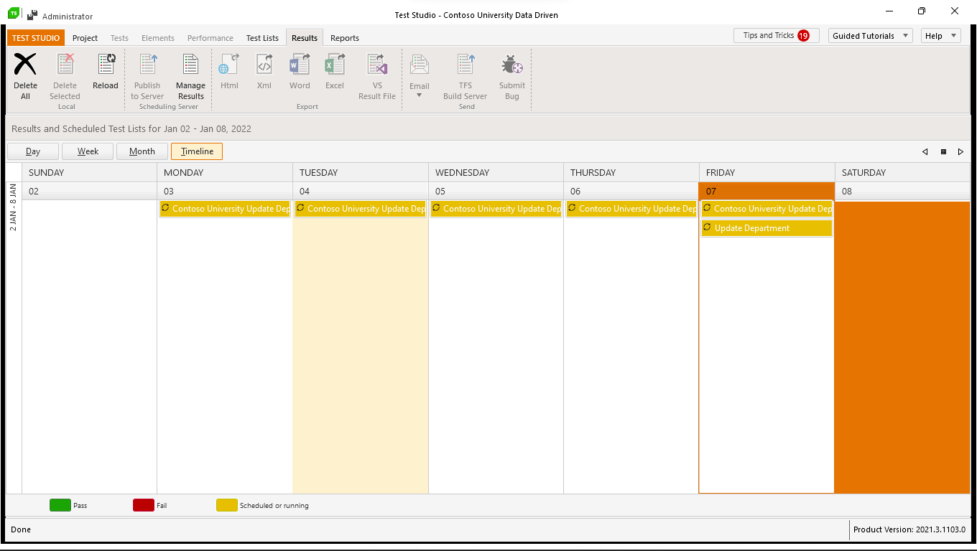Expand the Email dropdown arrow
977x551 pixels.
click(x=420, y=95)
